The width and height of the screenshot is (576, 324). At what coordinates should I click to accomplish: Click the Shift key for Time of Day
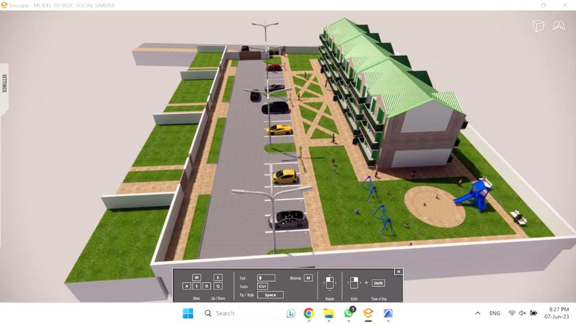click(x=378, y=283)
